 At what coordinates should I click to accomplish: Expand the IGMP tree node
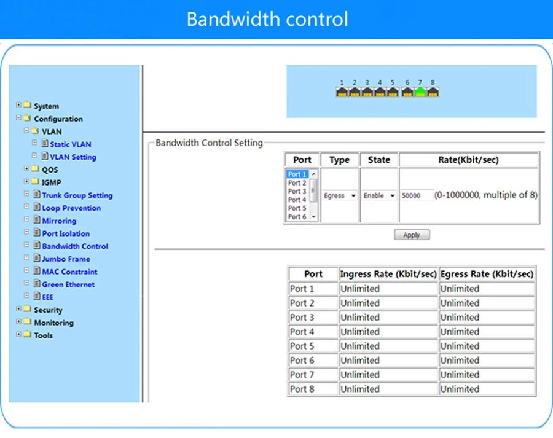[26, 181]
